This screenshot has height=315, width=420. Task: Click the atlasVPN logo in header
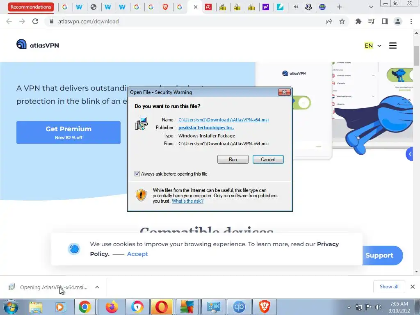pyautogui.click(x=37, y=44)
